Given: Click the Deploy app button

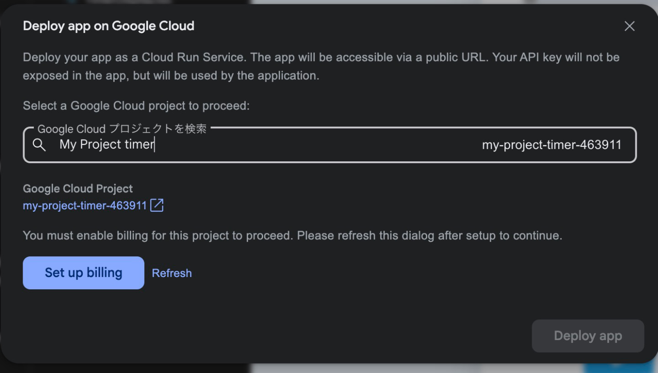Looking at the screenshot, I should click(588, 336).
